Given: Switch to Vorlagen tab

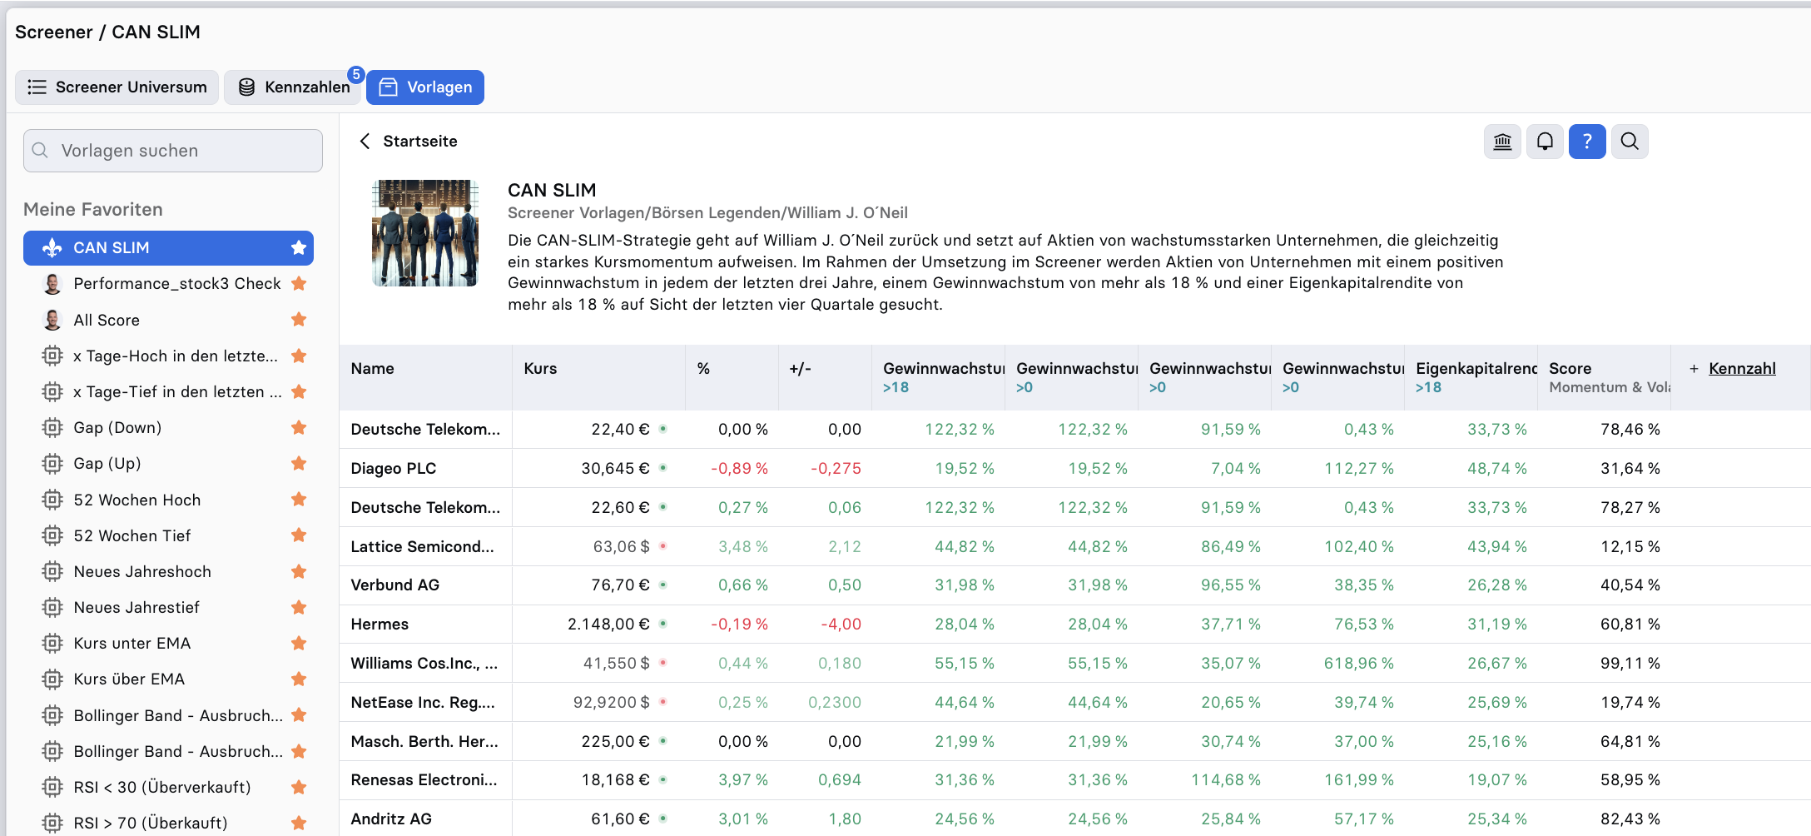Looking at the screenshot, I should [425, 87].
